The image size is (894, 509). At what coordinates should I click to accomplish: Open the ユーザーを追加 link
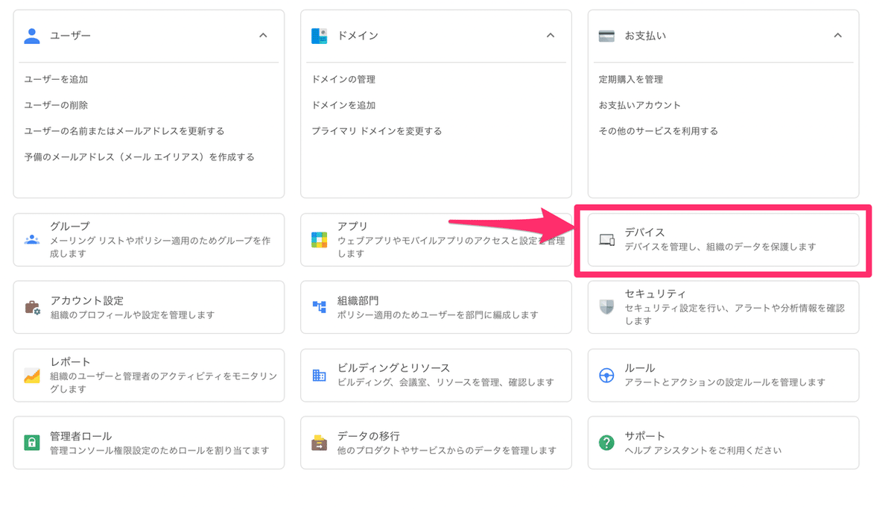(x=56, y=79)
